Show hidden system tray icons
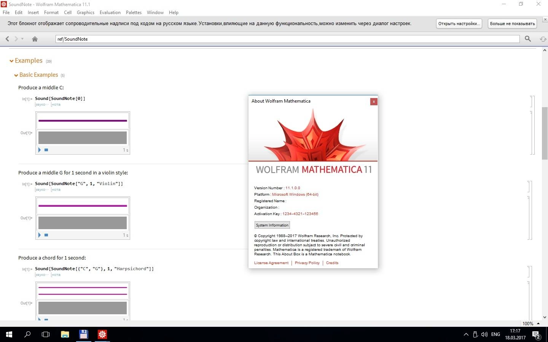This screenshot has width=548, height=342. [466, 334]
